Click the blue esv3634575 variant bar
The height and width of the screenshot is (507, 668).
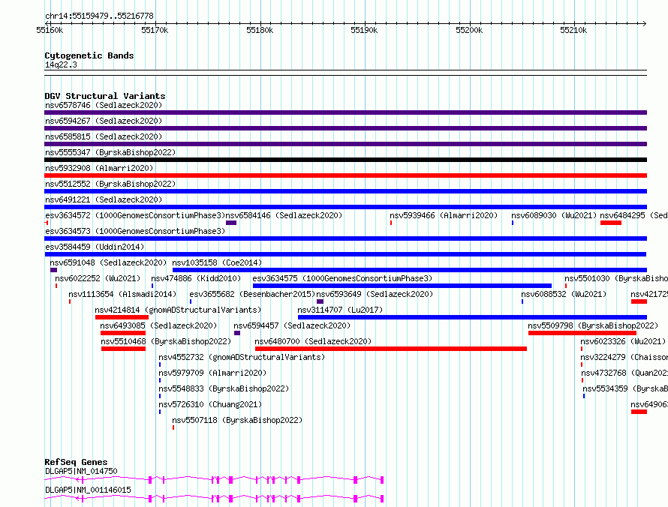(x=402, y=286)
